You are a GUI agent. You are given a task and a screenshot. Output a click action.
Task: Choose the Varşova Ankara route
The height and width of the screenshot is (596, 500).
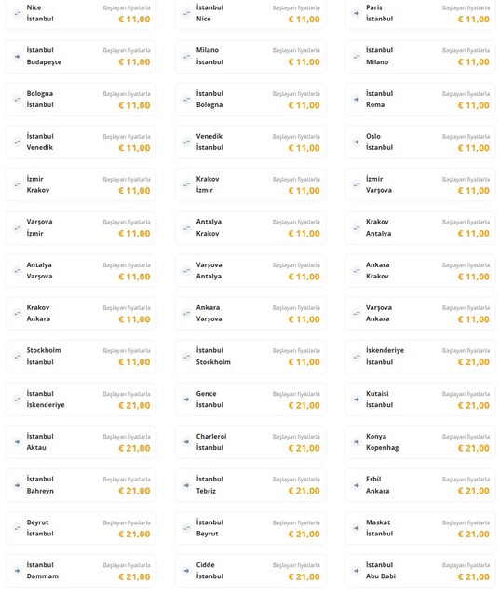click(420, 313)
